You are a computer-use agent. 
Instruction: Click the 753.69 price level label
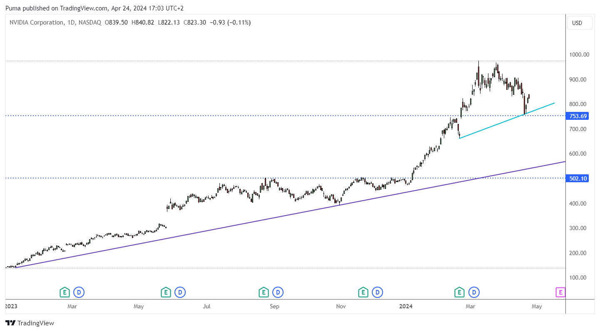point(578,116)
